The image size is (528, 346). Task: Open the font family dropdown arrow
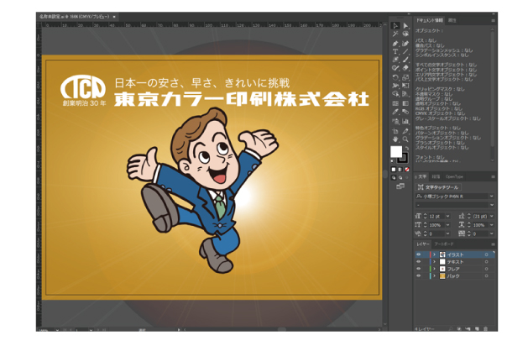pos(491,196)
